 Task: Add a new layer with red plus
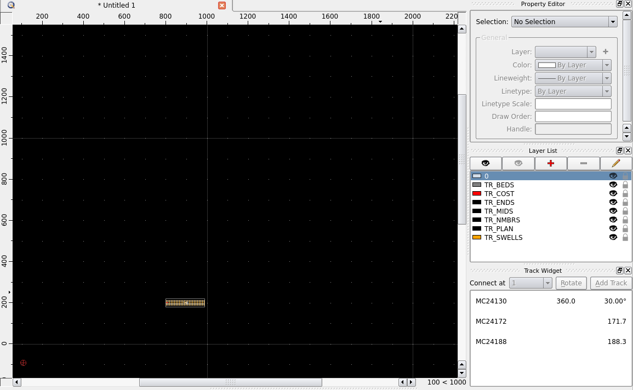coord(551,163)
